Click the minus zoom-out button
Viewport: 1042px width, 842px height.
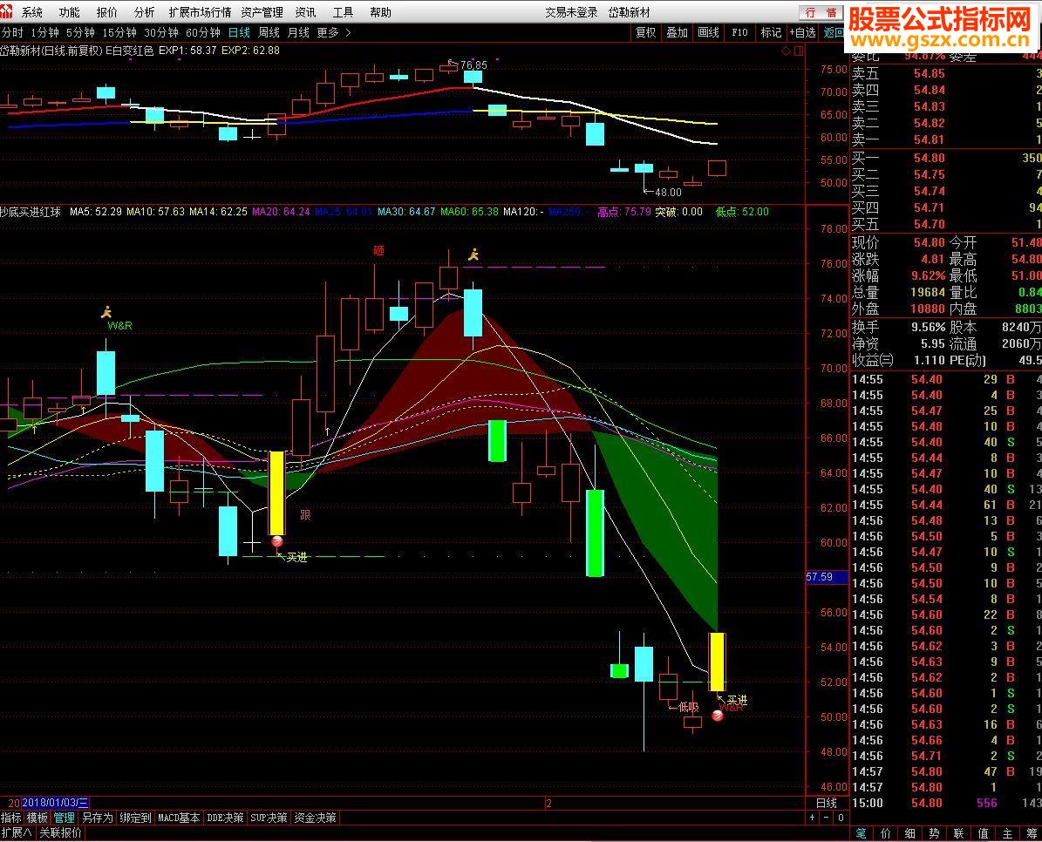pyautogui.click(x=826, y=818)
